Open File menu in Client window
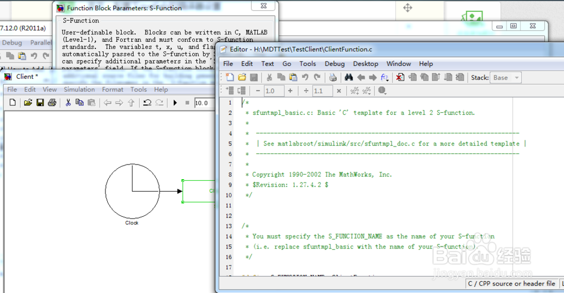Viewport: 564px width, 293px height. [12, 90]
